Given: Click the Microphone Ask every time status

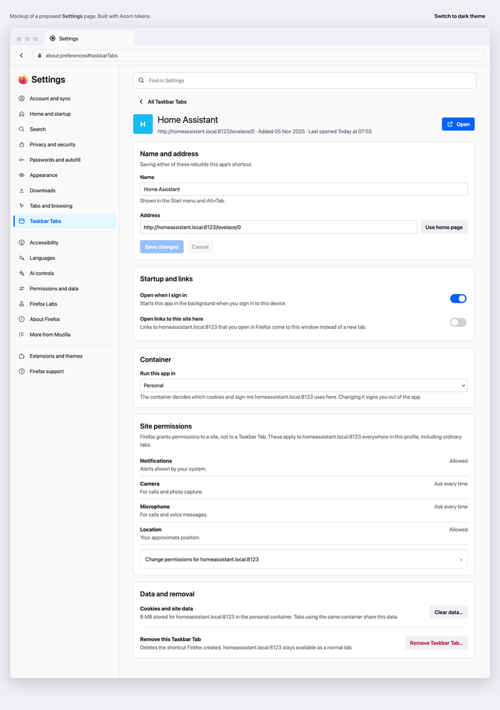Looking at the screenshot, I should coord(451,507).
